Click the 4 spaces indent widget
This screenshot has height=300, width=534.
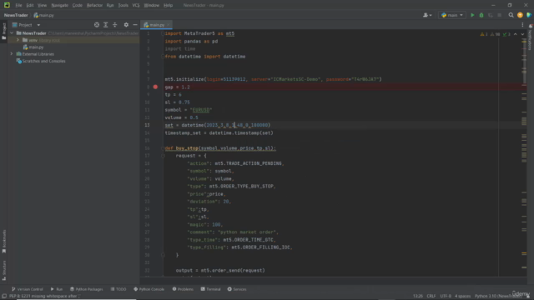coord(462,297)
